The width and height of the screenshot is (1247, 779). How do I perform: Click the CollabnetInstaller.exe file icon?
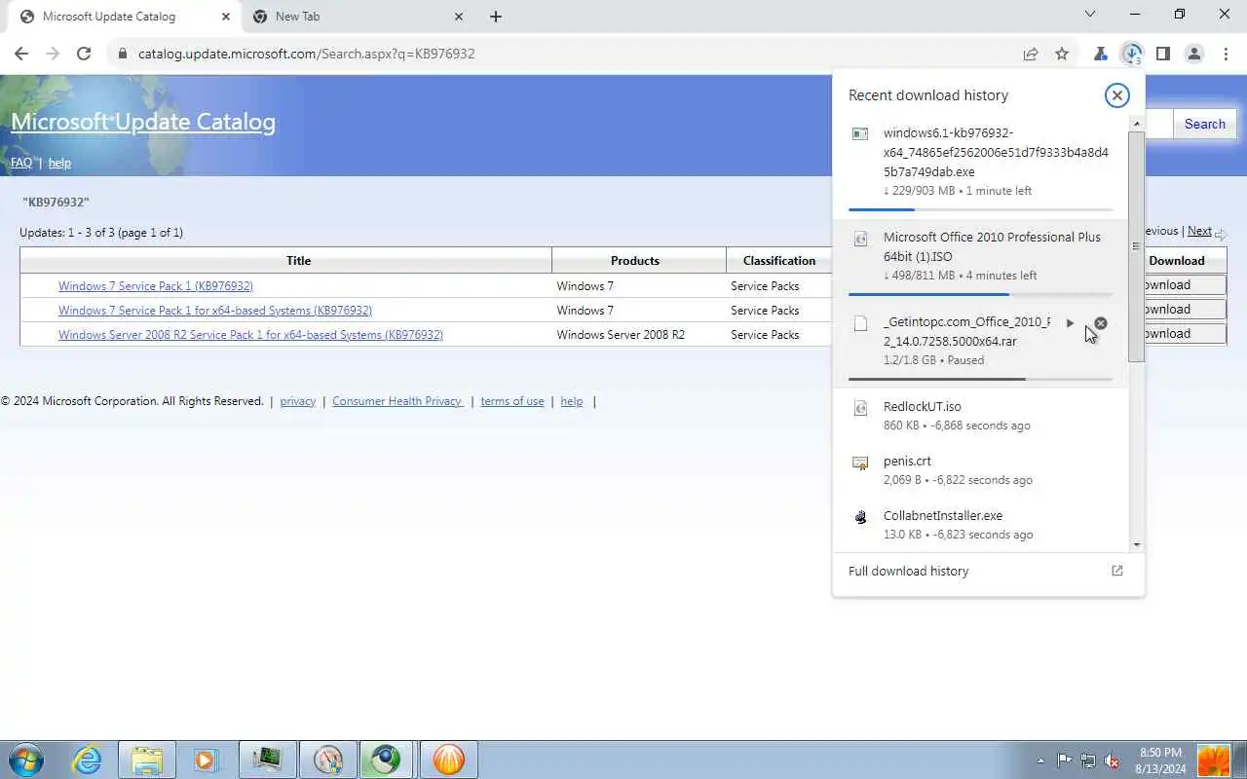pyautogui.click(x=860, y=517)
